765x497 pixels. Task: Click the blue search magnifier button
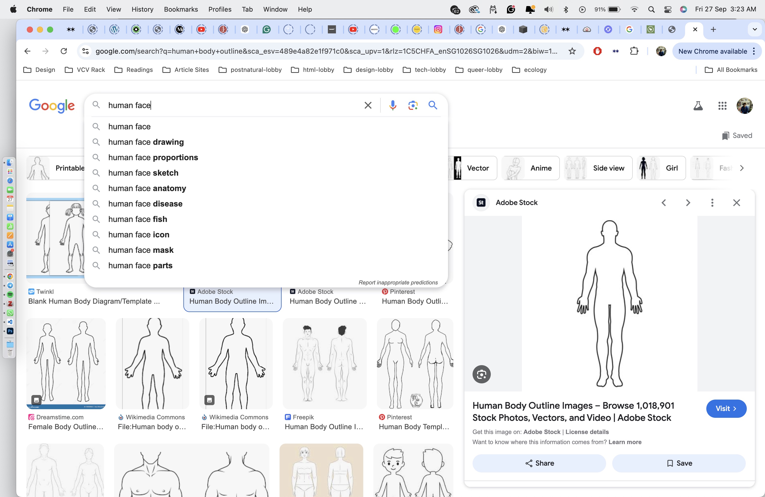click(433, 105)
